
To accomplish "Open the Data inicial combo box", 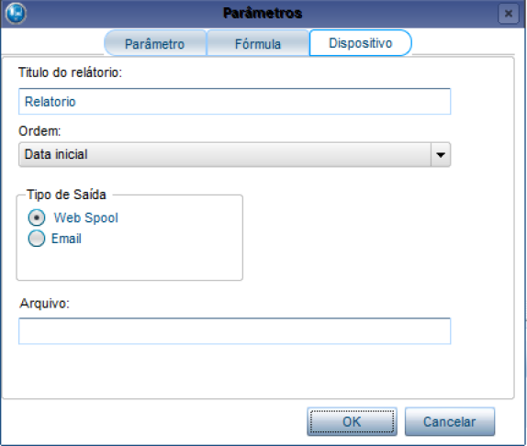I will pyautogui.click(x=235, y=155).
